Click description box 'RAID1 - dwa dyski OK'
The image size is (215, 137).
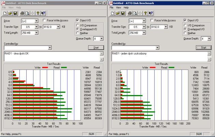(52, 57)
